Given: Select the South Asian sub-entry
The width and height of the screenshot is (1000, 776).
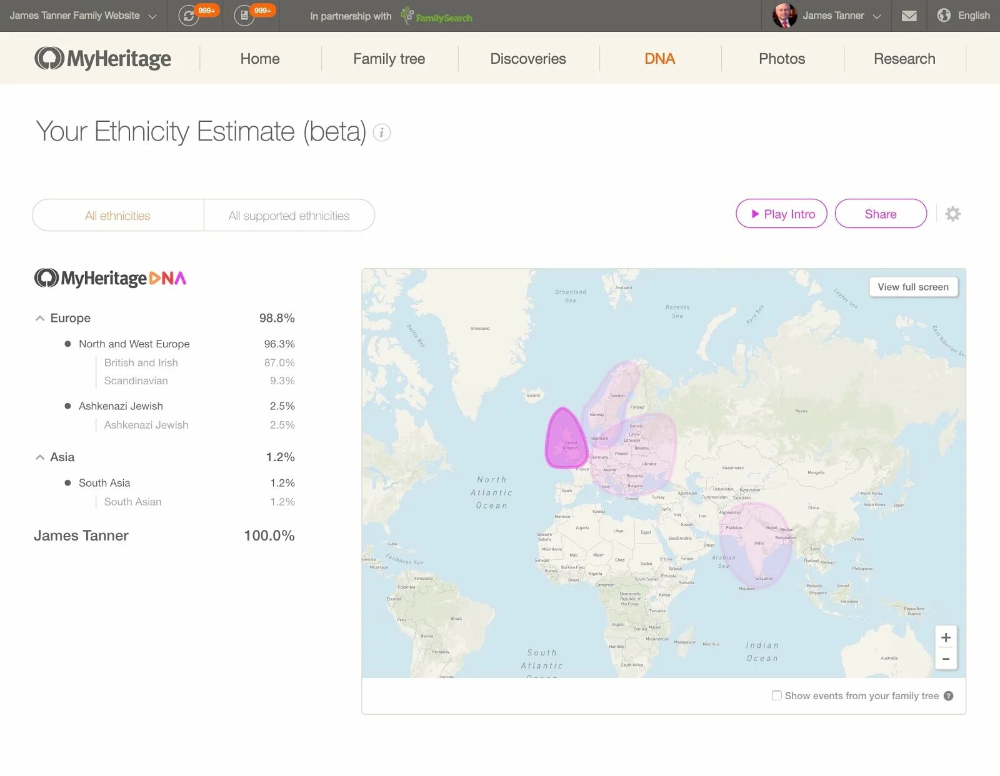Looking at the screenshot, I should [x=199, y=502].
